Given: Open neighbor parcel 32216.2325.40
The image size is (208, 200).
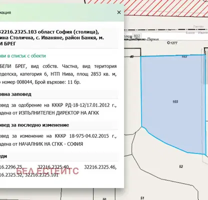Looking at the screenshot, I should click(x=53, y=167).
